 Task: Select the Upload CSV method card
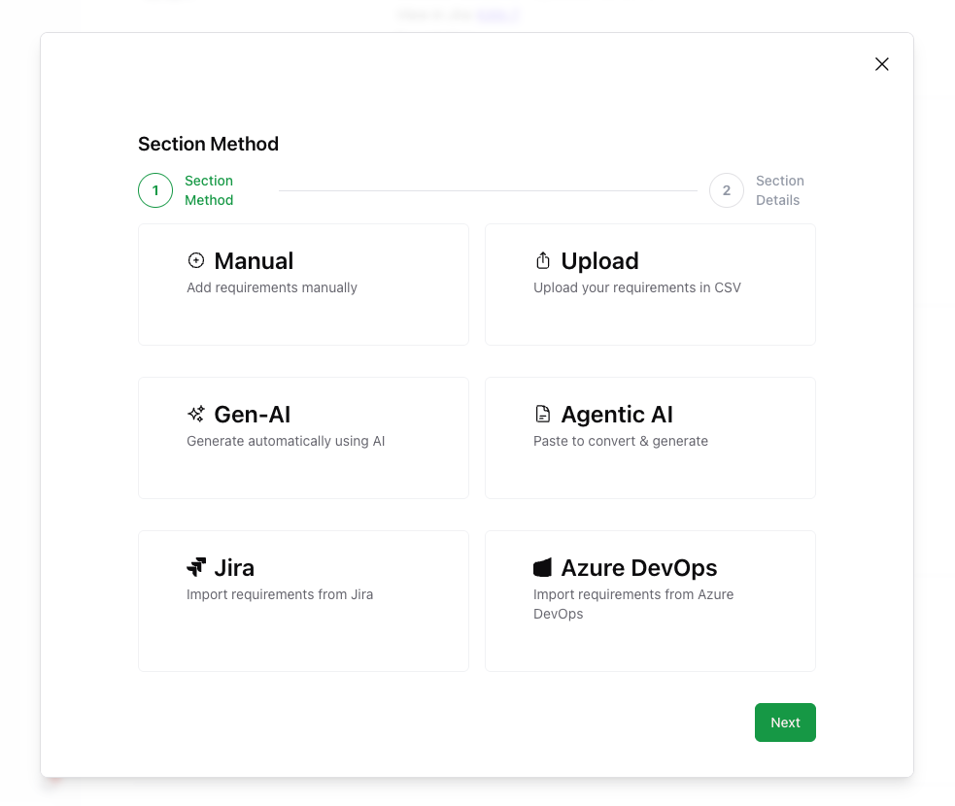(x=649, y=284)
